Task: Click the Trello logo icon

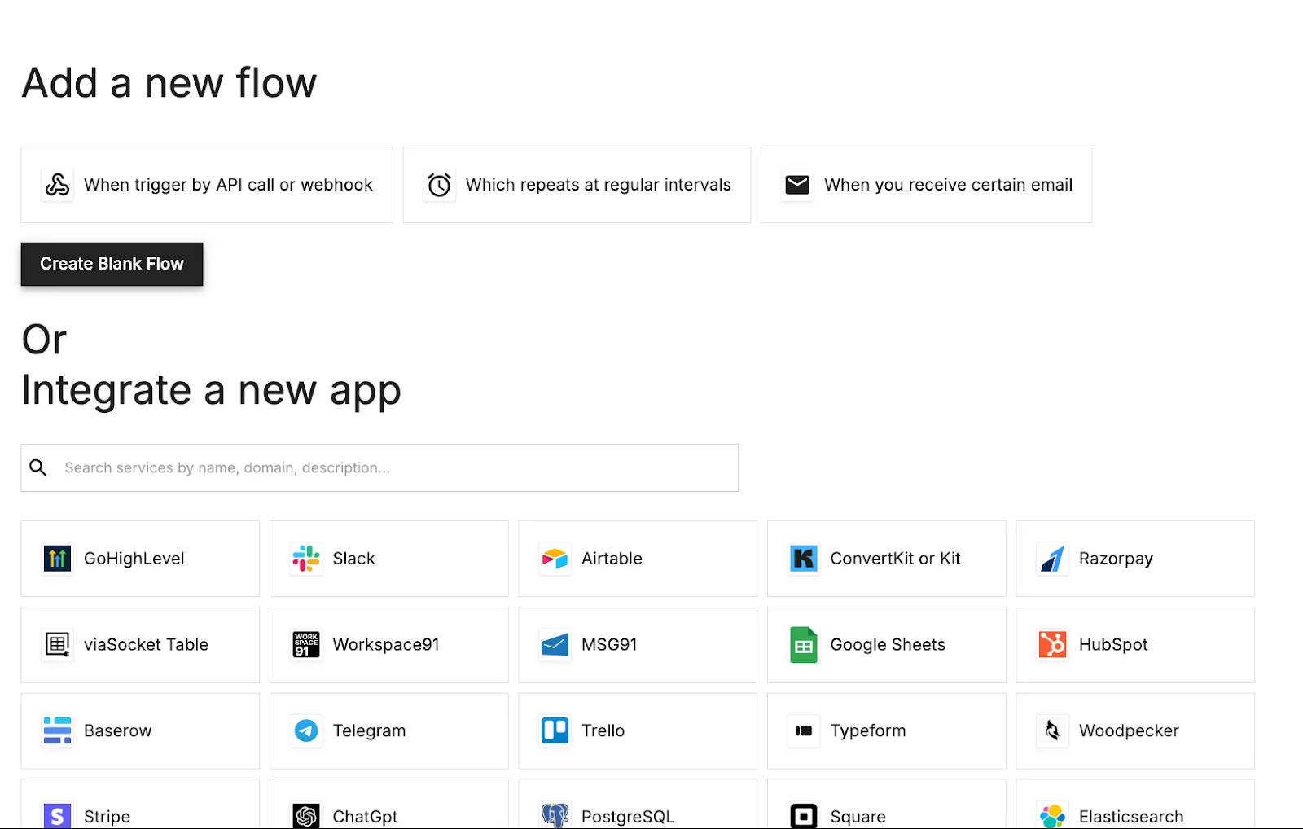Action: click(555, 731)
